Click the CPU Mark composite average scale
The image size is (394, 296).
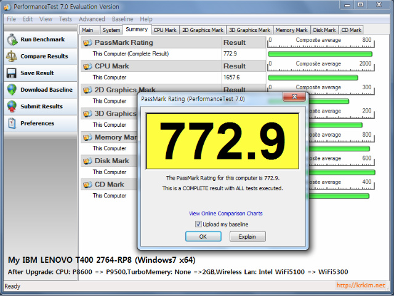click(321, 66)
